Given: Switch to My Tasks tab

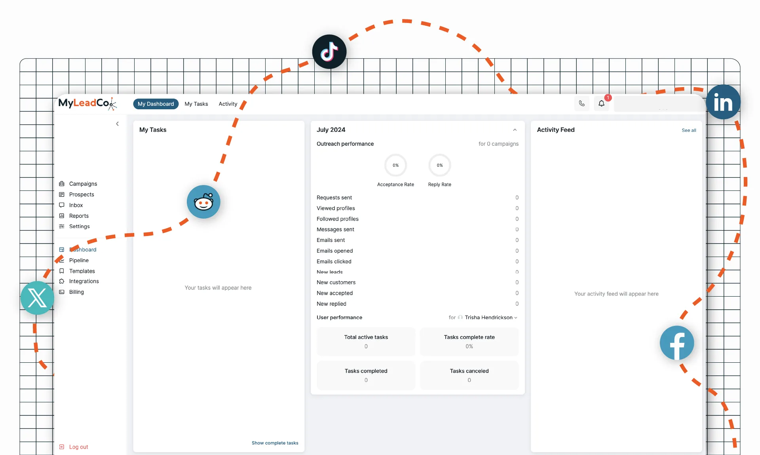Looking at the screenshot, I should (196, 103).
